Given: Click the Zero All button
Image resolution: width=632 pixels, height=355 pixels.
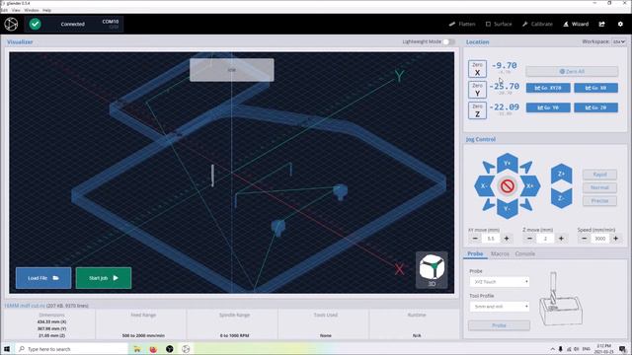Looking at the screenshot, I should (572, 71).
